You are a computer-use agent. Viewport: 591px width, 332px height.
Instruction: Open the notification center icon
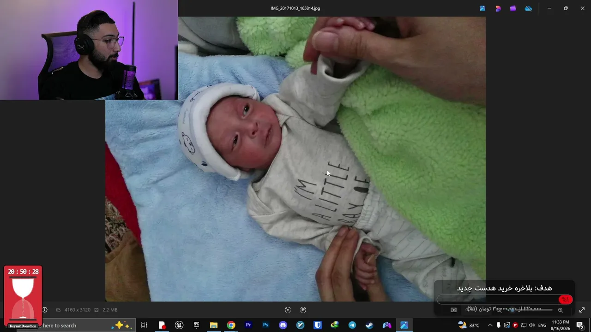point(580,325)
